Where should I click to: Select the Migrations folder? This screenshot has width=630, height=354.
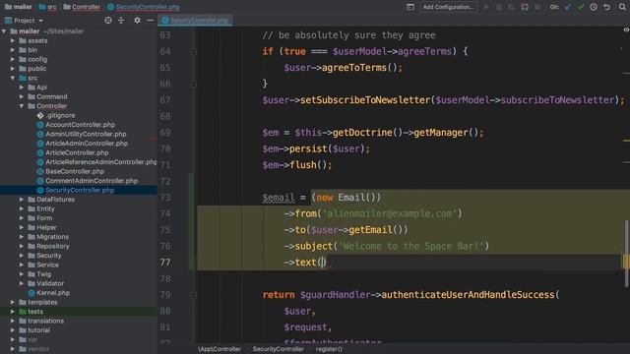(x=52, y=237)
